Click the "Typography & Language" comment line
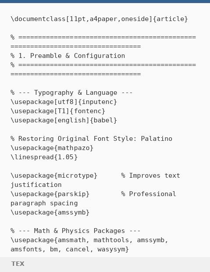 72,93
